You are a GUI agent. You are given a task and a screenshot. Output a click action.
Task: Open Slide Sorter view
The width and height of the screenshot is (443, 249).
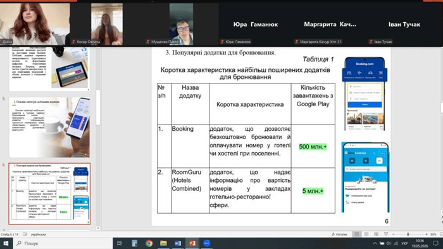point(366,234)
